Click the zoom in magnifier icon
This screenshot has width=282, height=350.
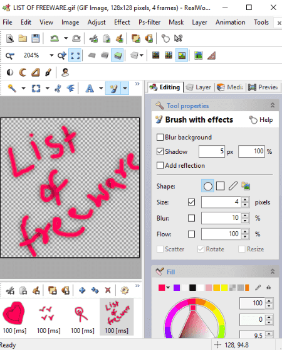pos(62,55)
